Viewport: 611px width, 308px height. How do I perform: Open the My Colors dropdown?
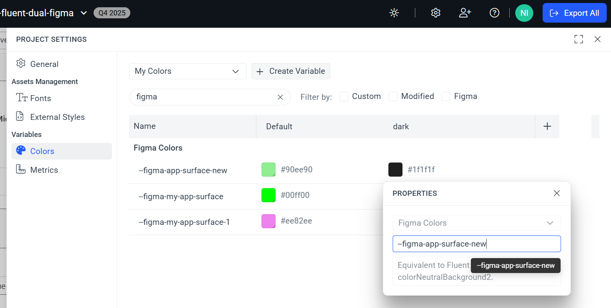(x=188, y=71)
